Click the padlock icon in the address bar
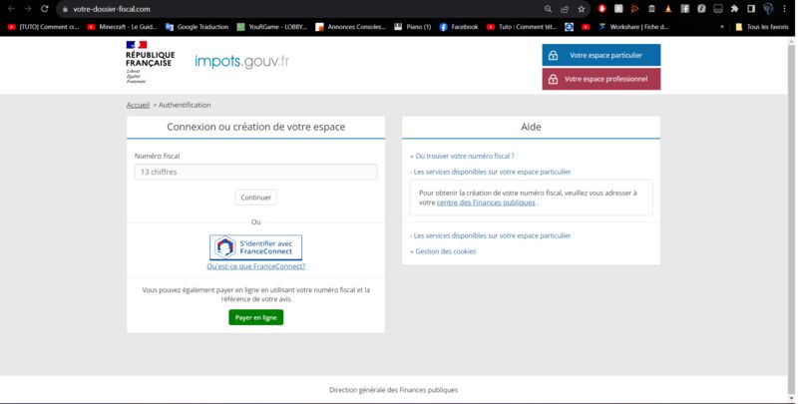798x404 pixels. 65,9
